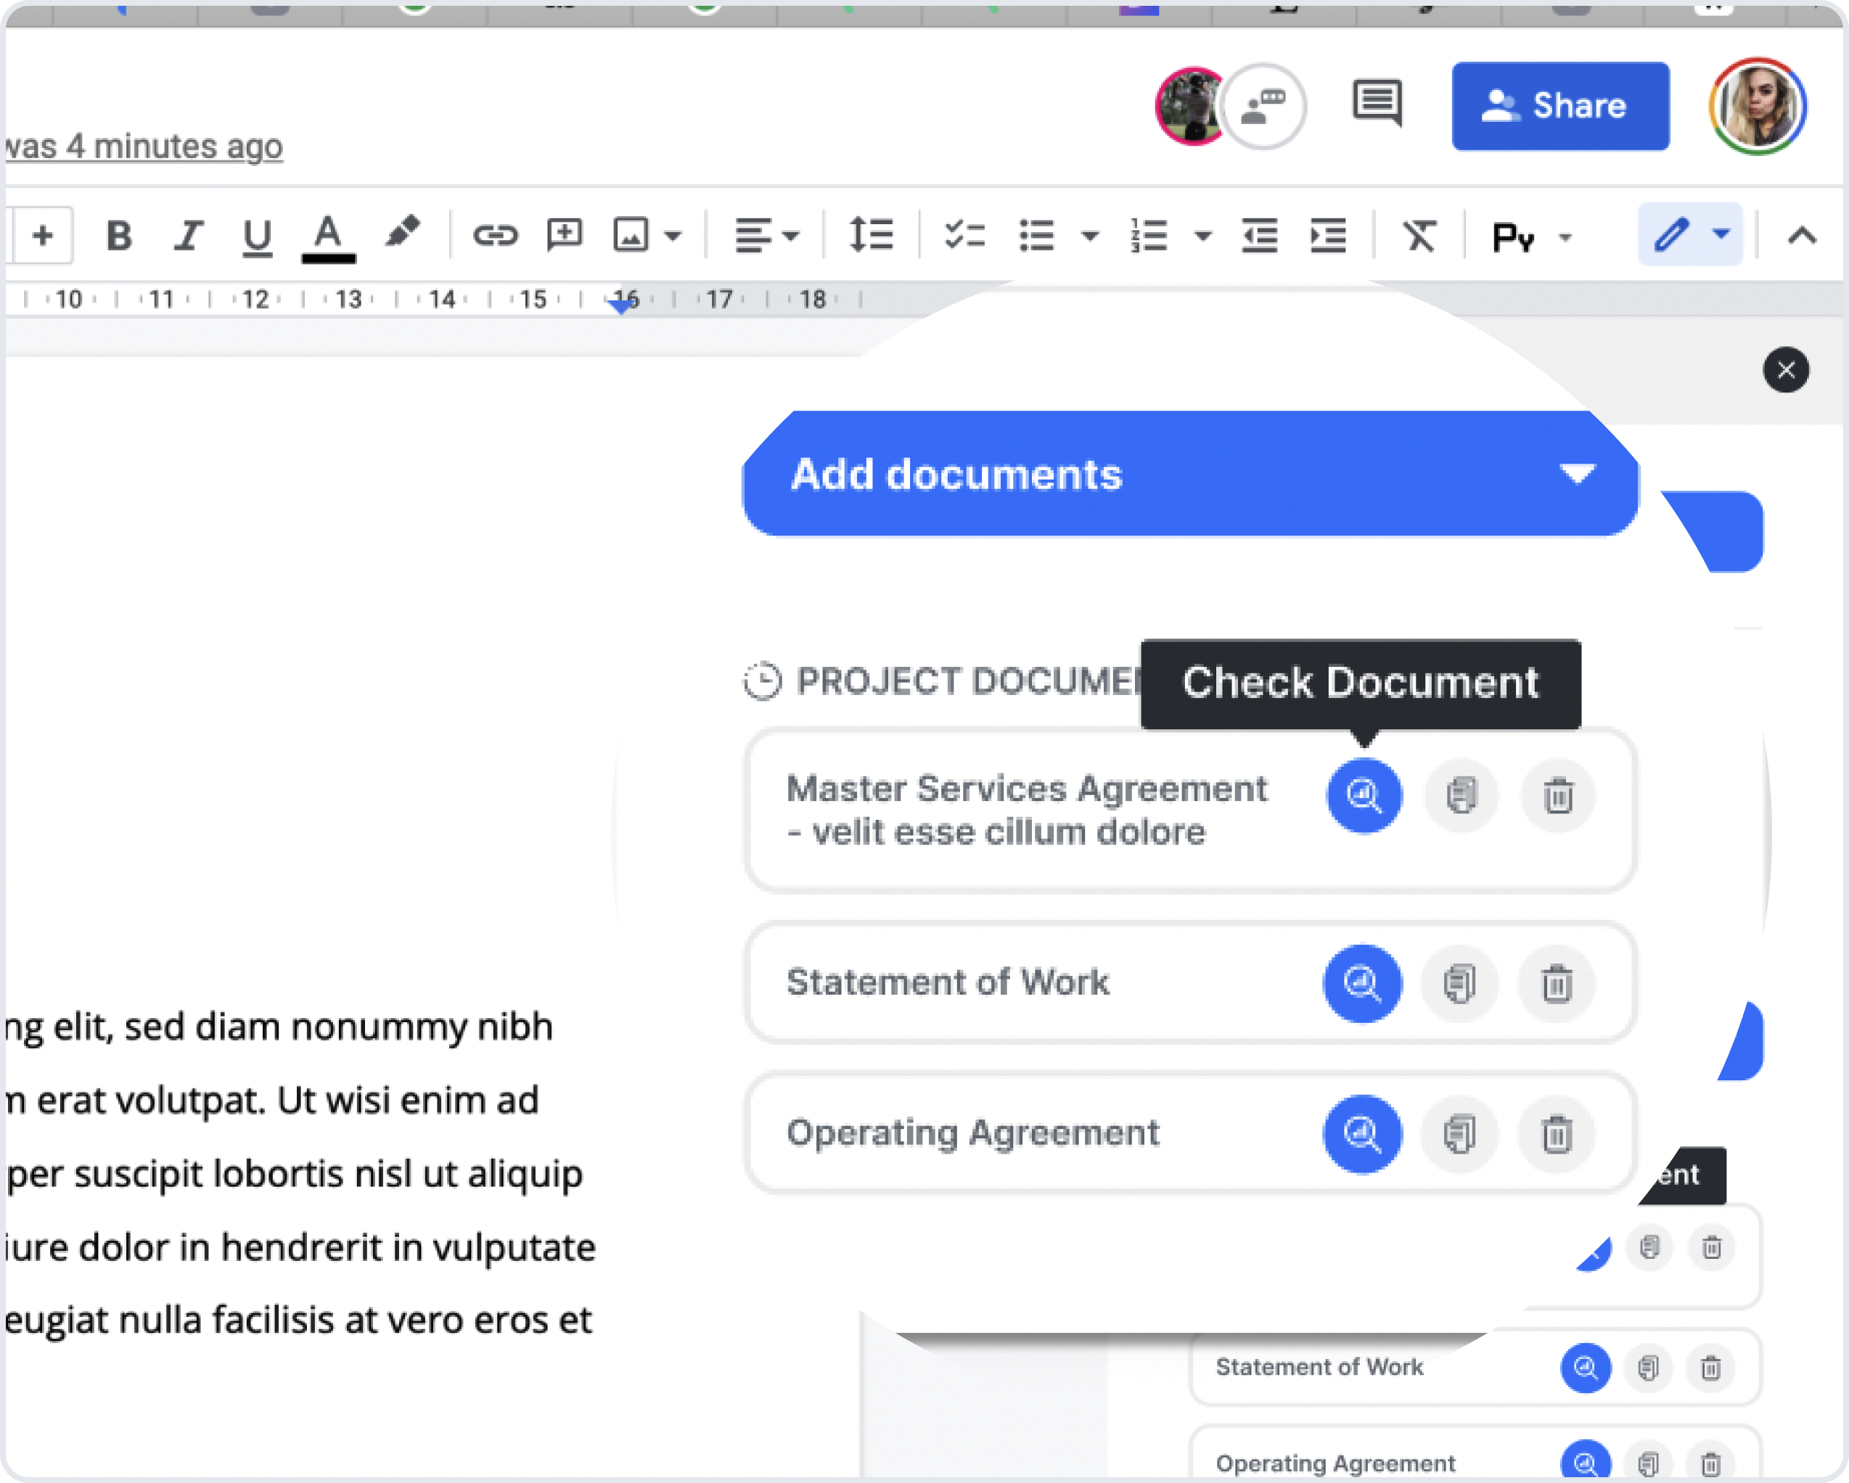Viewport: 1849px width, 1483px height.
Task: Copy the Statement of Work document
Action: click(1459, 983)
